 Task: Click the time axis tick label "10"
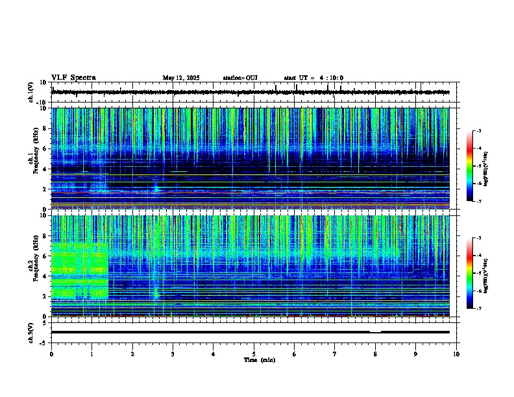point(456,354)
